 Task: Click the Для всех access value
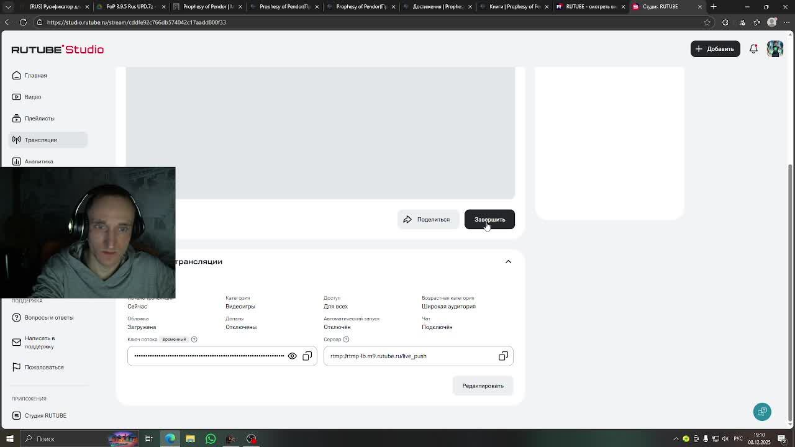pos(335,306)
